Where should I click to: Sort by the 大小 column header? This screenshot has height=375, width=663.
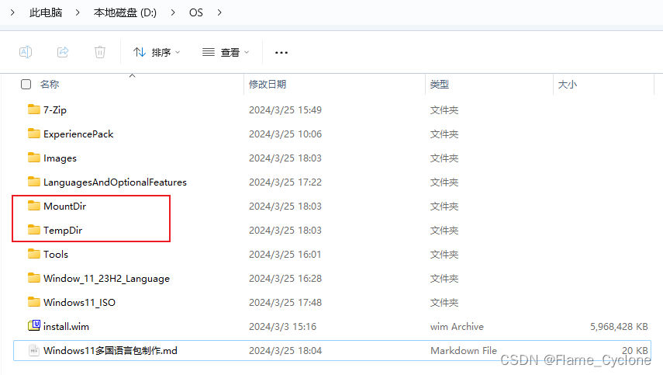click(x=568, y=84)
